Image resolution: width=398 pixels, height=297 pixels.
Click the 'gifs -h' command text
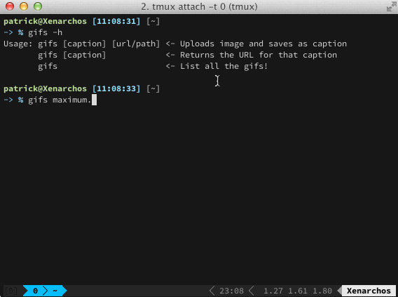(45, 32)
